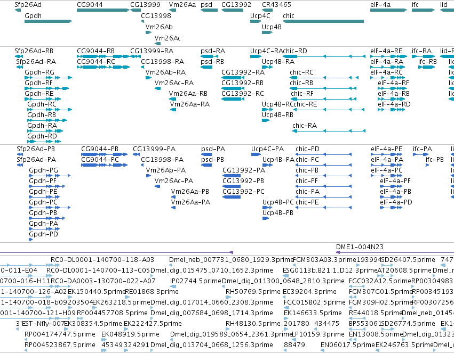The width and height of the screenshot is (454, 353).
Task: Click the Sfp26Ad gene arrow
Action: pos(18,10)
